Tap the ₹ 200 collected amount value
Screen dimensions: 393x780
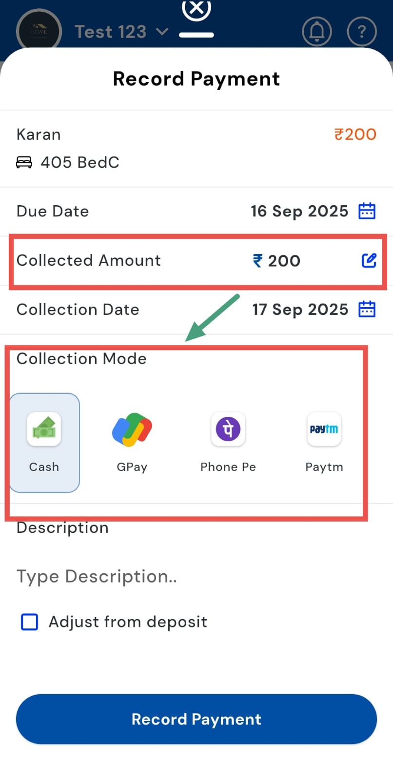coord(276,261)
